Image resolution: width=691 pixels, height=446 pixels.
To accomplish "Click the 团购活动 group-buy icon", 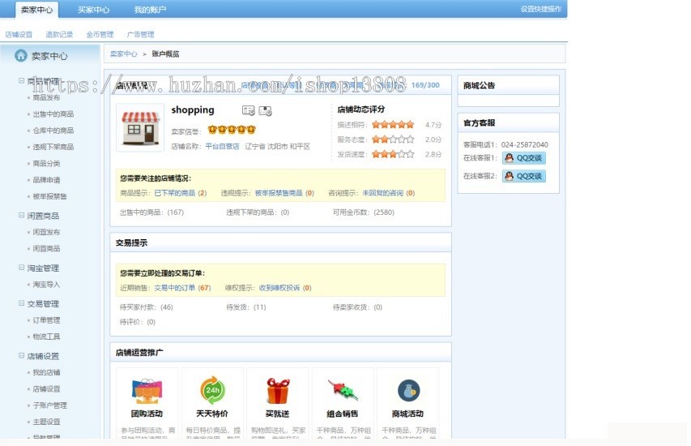I will tap(147, 391).
